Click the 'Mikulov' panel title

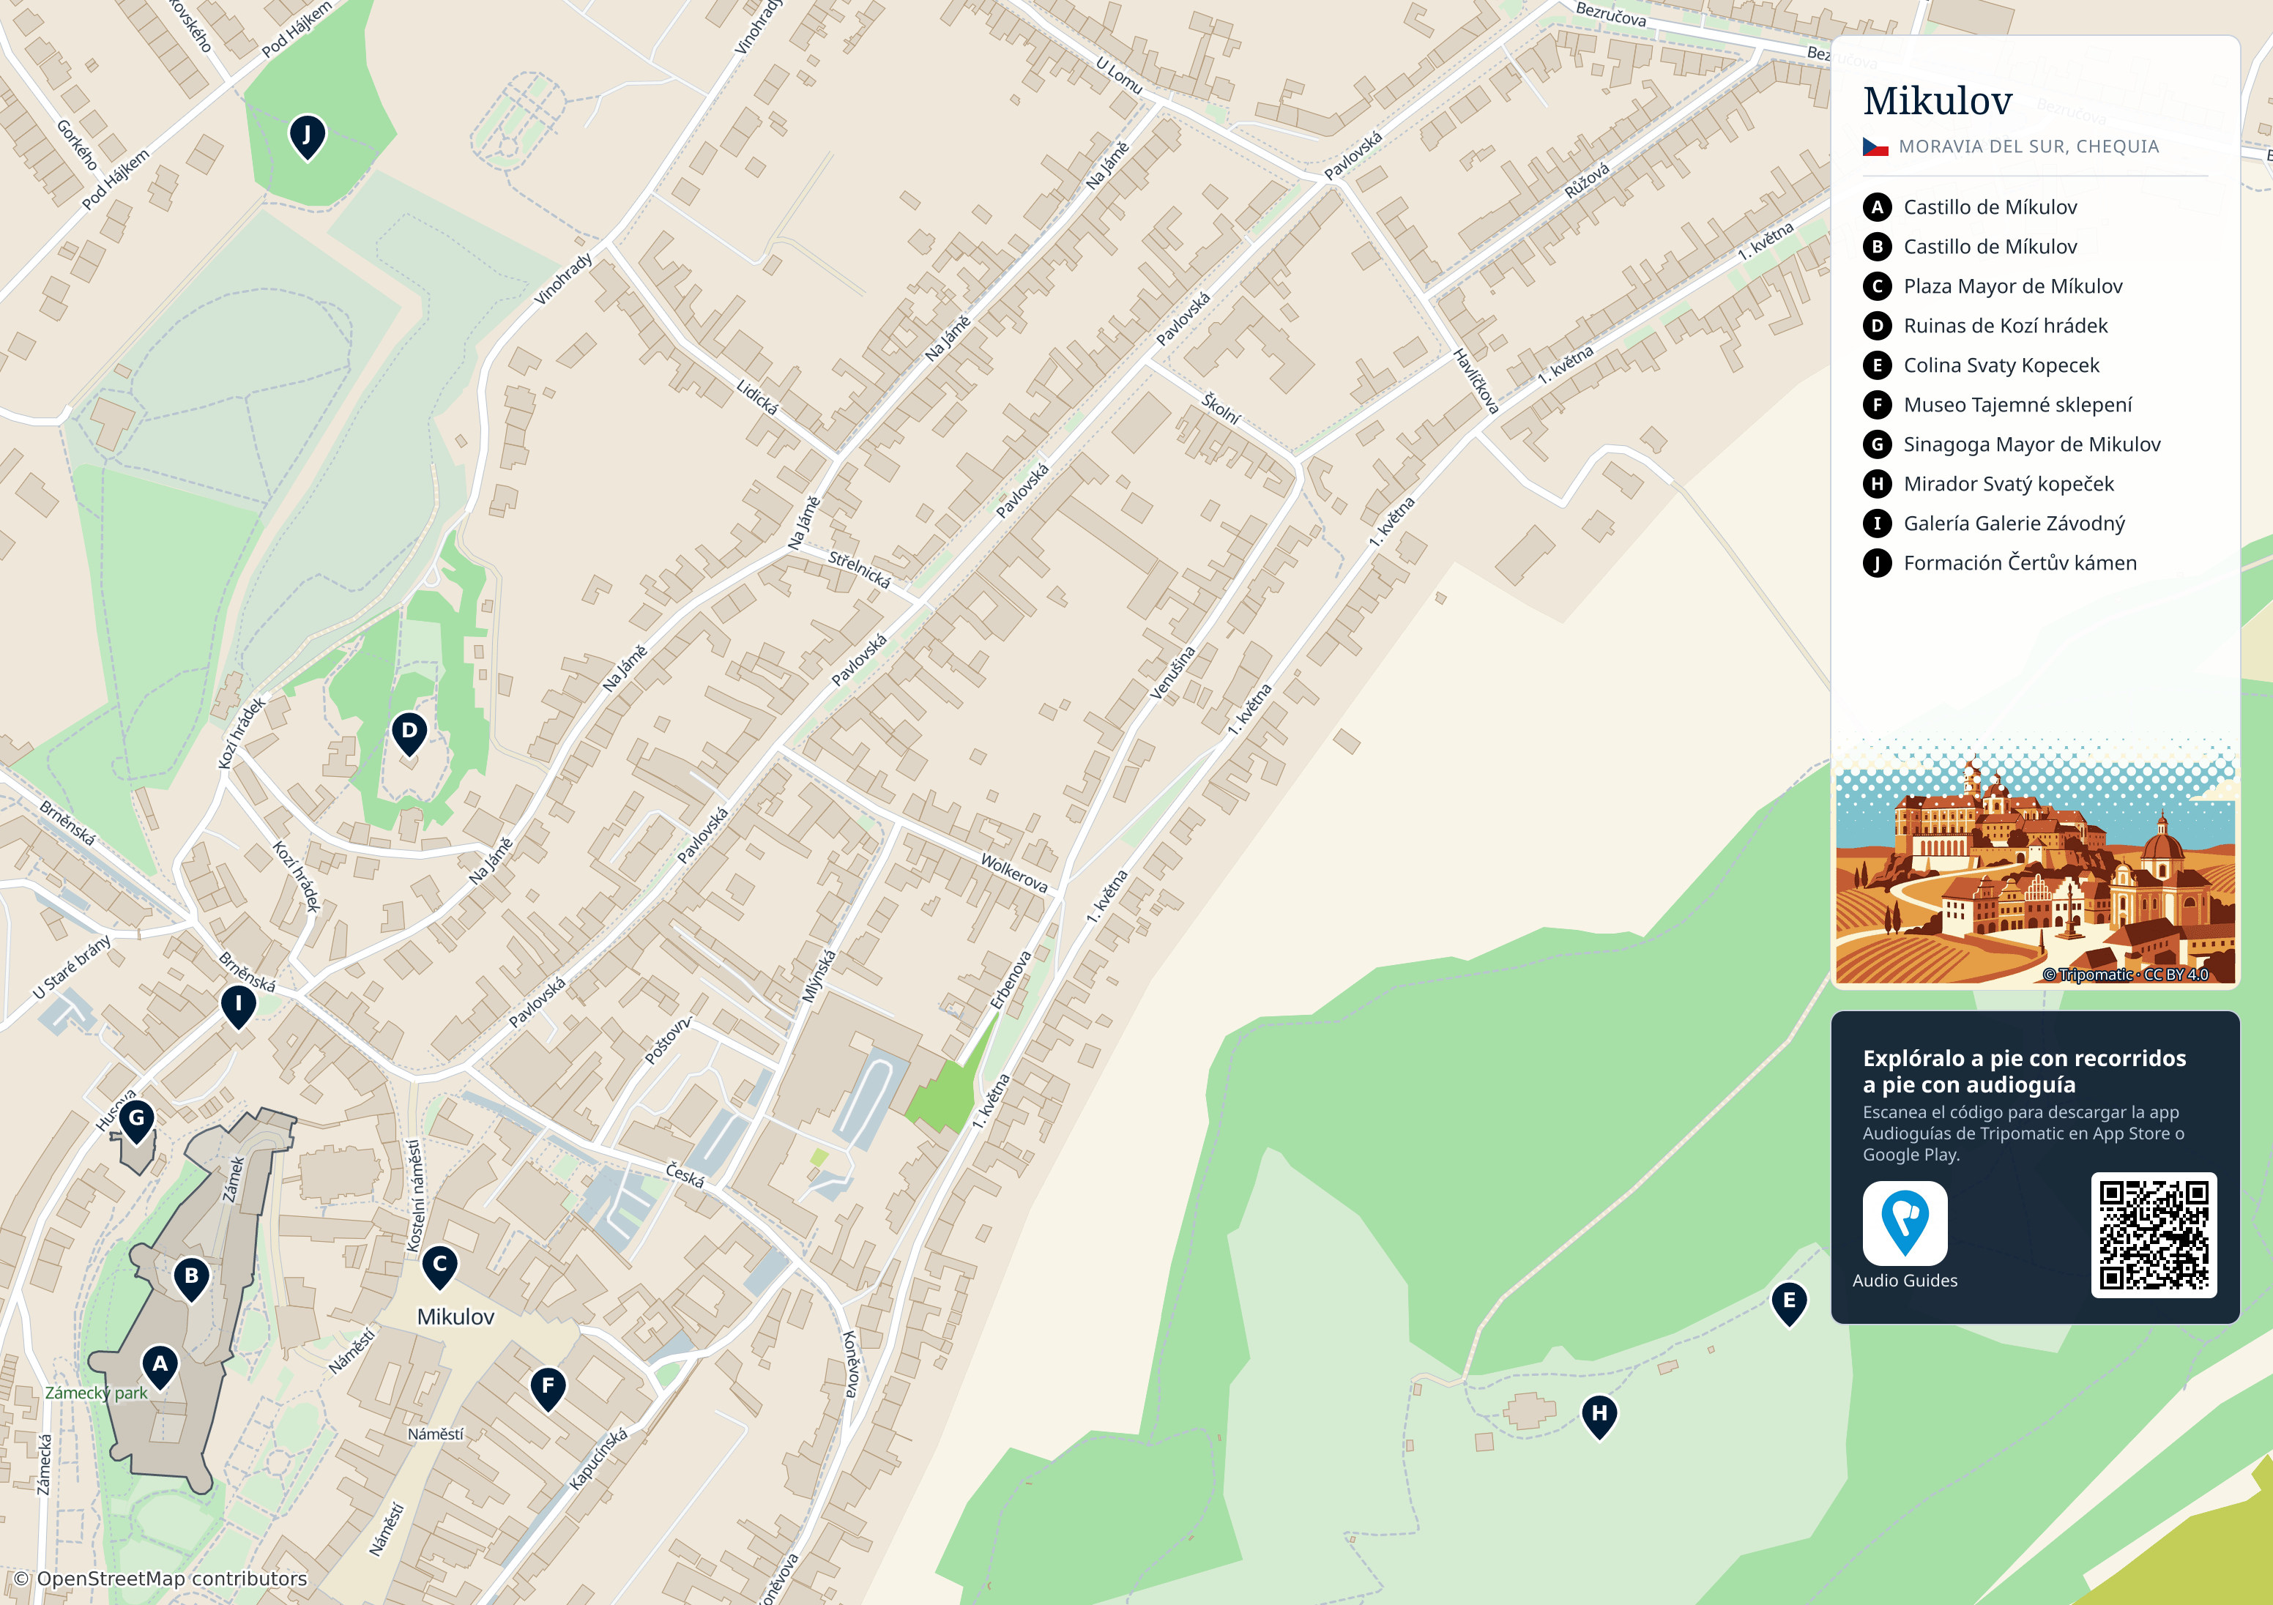click(x=1936, y=101)
